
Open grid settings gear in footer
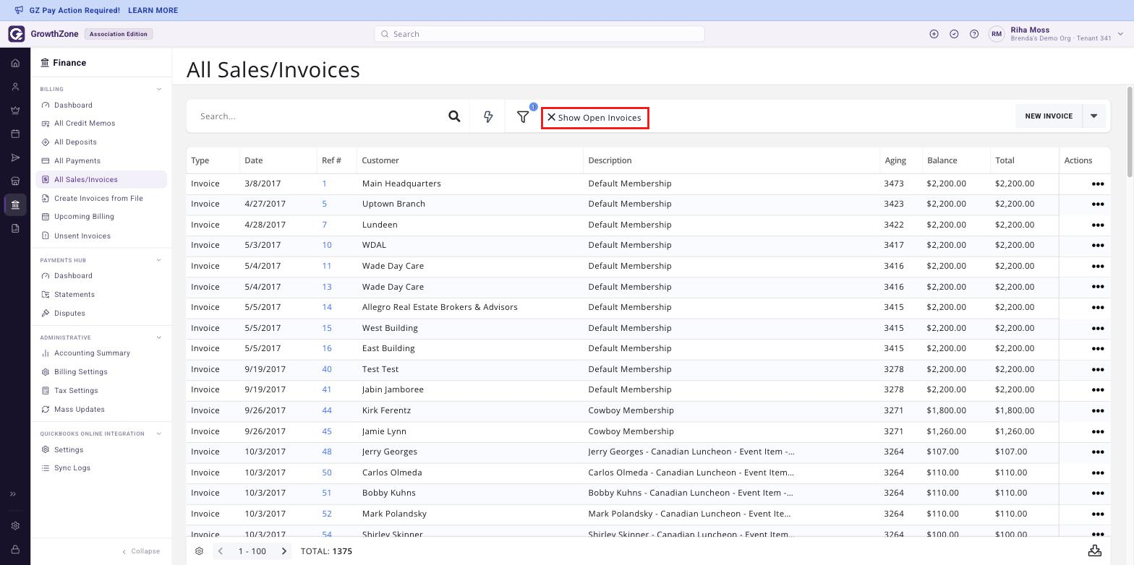[x=200, y=551]
